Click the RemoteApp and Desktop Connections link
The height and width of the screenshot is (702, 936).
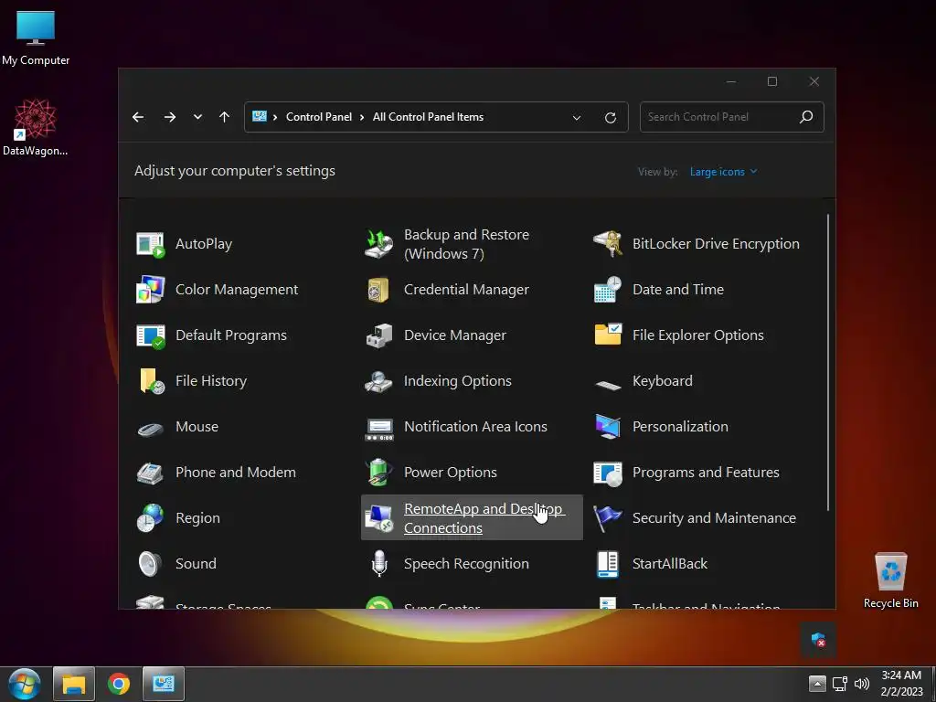tap(483, 518)
